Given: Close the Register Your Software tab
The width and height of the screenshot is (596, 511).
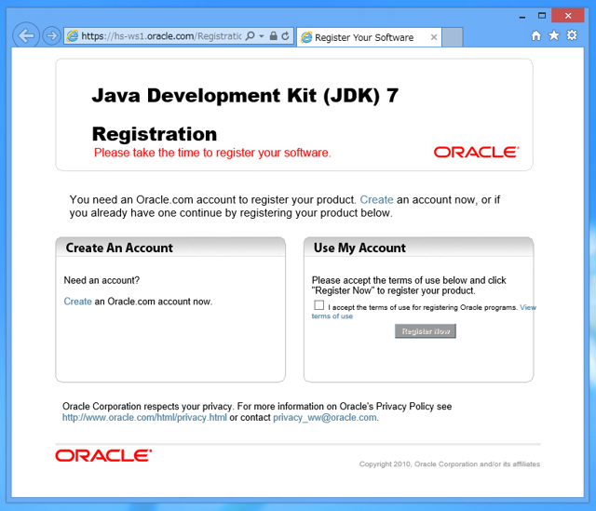Looking at the screenshot, I should coord(434,37).
